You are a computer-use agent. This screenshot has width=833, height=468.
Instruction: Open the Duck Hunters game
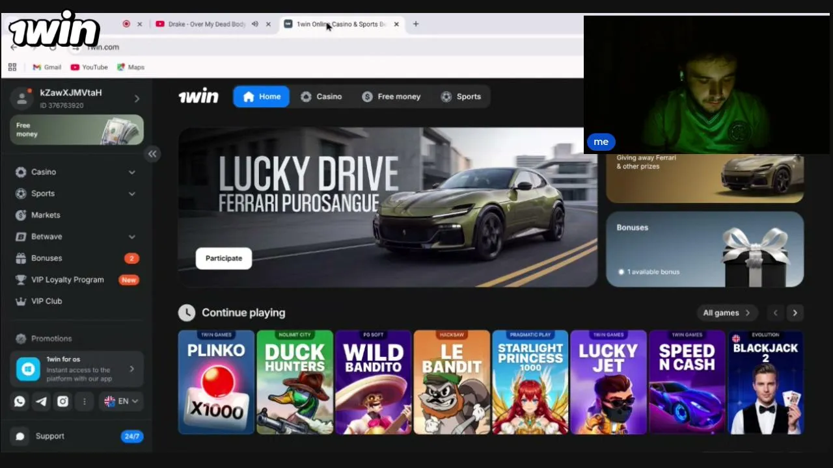295,382
